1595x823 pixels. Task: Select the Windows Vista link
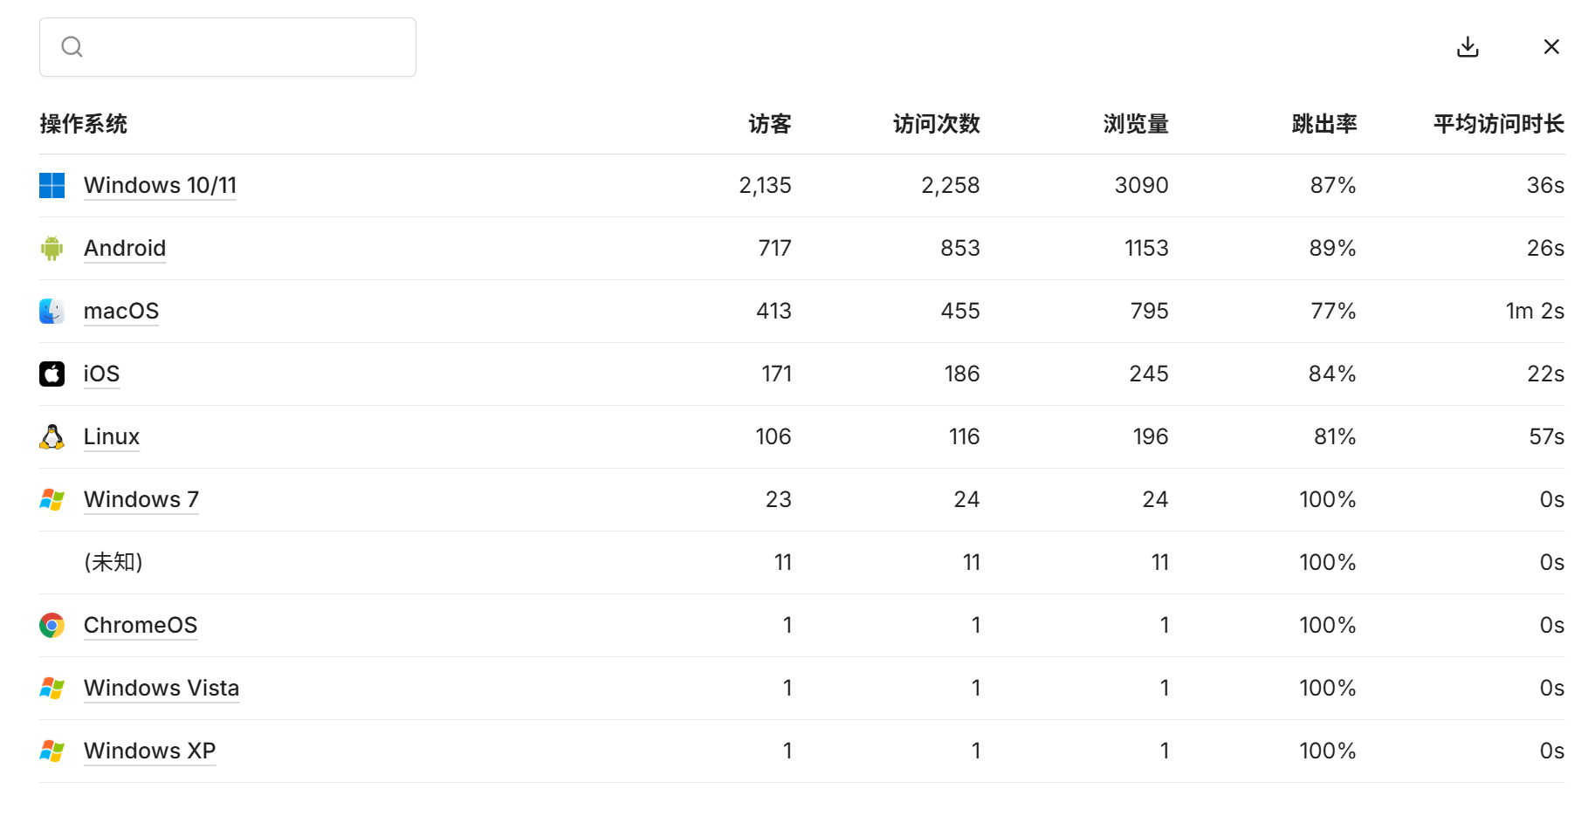pyautogui.click(x=162, y=688)
